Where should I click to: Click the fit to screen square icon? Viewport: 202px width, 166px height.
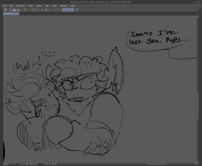pos(27,164)
